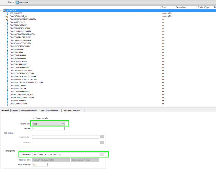Click the schema table icon in Schema field
216x169 pixels.
[x=18, y=2]
